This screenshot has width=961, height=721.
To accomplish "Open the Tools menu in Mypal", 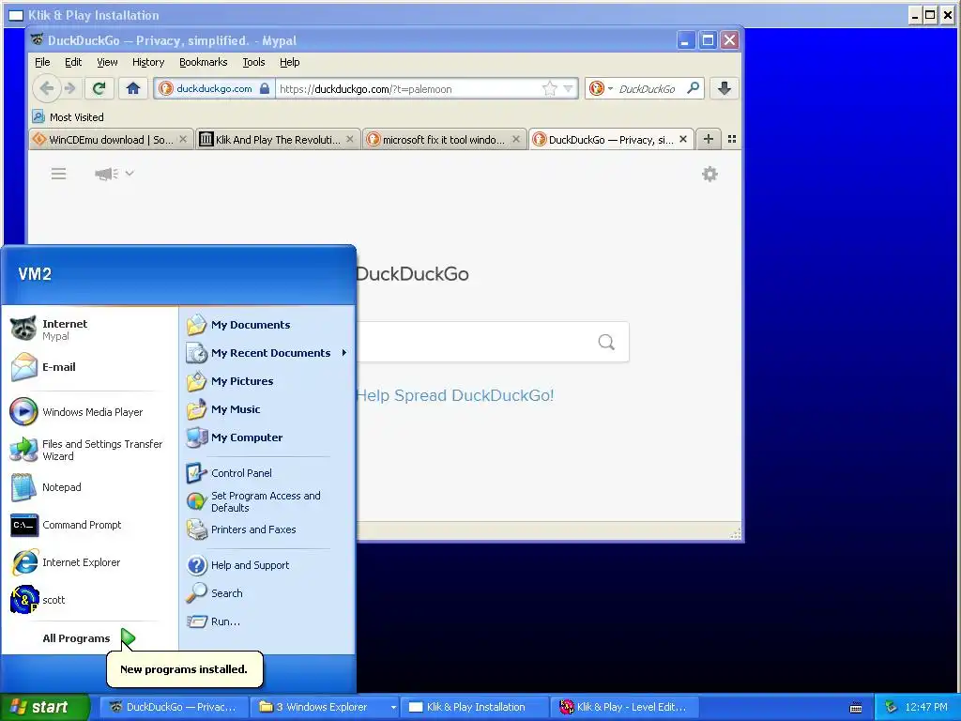I will [x=253, y=62].
